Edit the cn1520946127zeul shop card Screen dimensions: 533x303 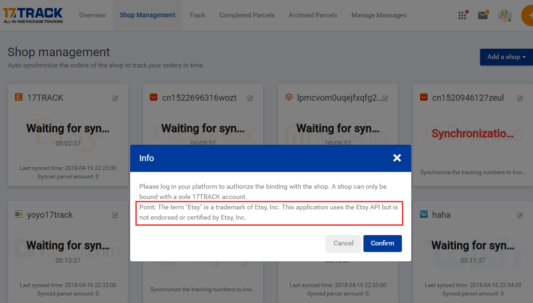pyautogui.click(x=520, y=98)
